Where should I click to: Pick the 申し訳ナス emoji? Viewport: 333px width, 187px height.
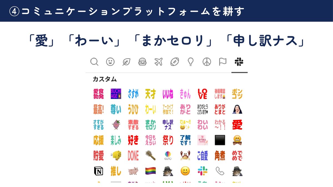(168, 125)
